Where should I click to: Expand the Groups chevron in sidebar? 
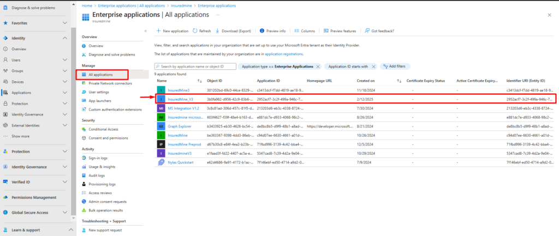(65, 71)
